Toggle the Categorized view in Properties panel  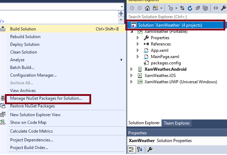[132, 149]
